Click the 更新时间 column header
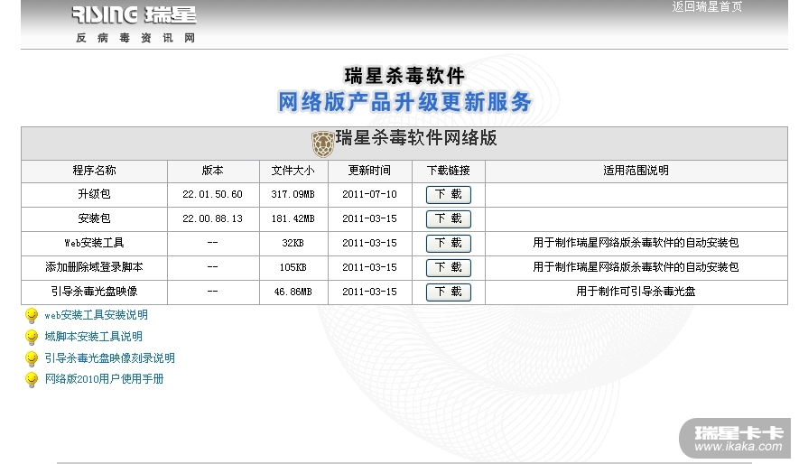Viewport: 799px width, 464px height. 369,171
